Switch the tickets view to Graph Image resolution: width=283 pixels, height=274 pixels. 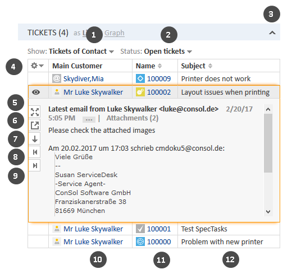[x=115, y=33]
